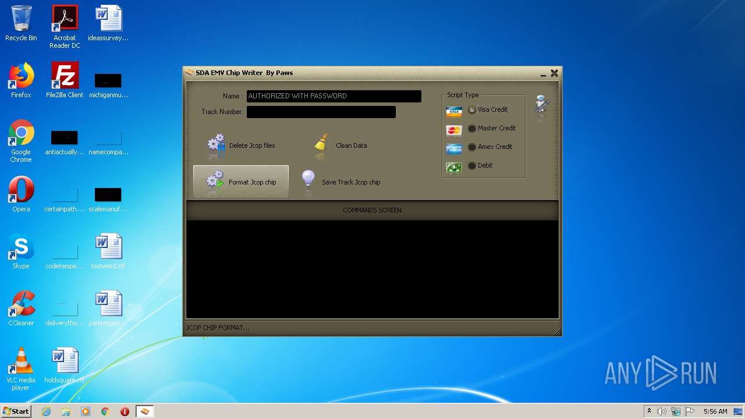Close the SDA EMV Chip Writer window

tap(554, 73)
